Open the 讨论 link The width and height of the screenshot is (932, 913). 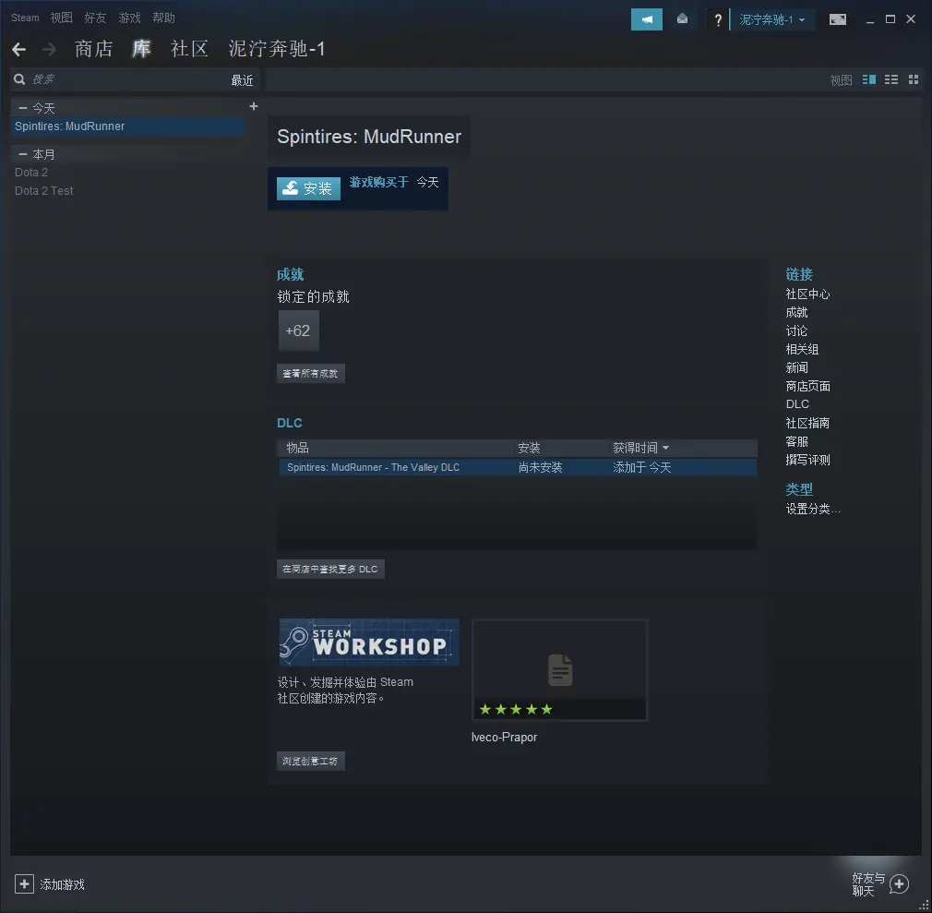coord(796,331)
